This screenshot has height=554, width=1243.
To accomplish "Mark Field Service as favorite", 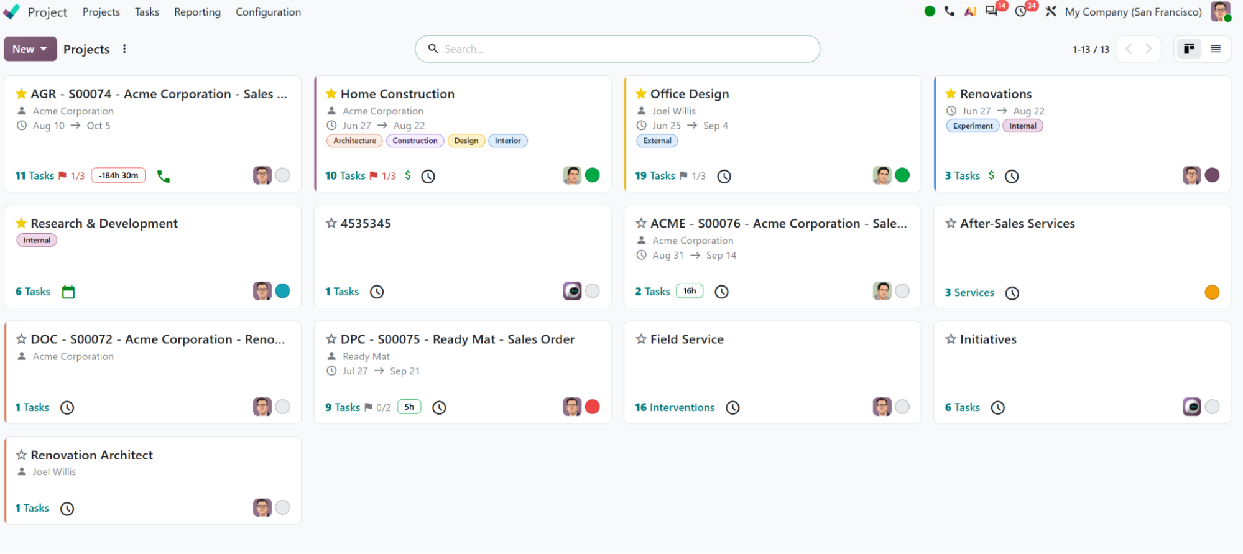I will pyautogui.click(x=641, y=339).
